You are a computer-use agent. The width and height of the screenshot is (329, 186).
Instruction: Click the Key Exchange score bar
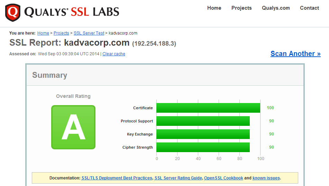(203, 134)
